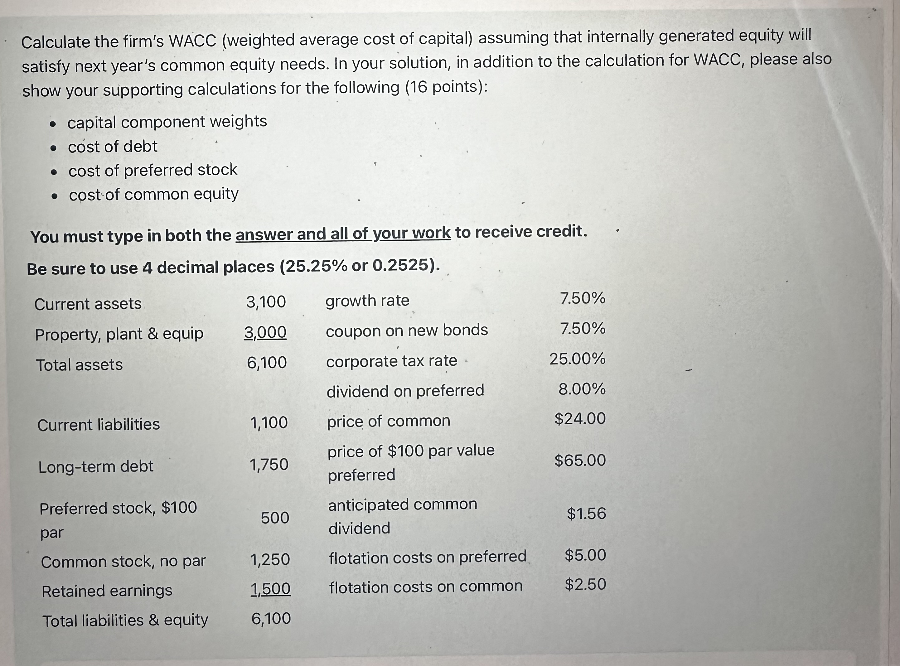Click the growth rate 7.50% value
Screen dimensions: 900x666
(x=583, y=298)
